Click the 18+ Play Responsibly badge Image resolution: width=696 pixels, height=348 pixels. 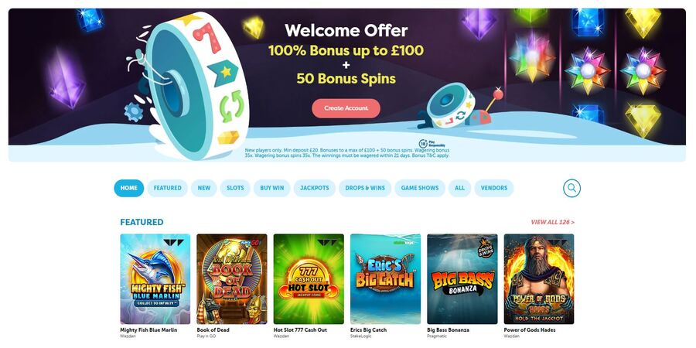pyautogui.click(x=428, y=143)
